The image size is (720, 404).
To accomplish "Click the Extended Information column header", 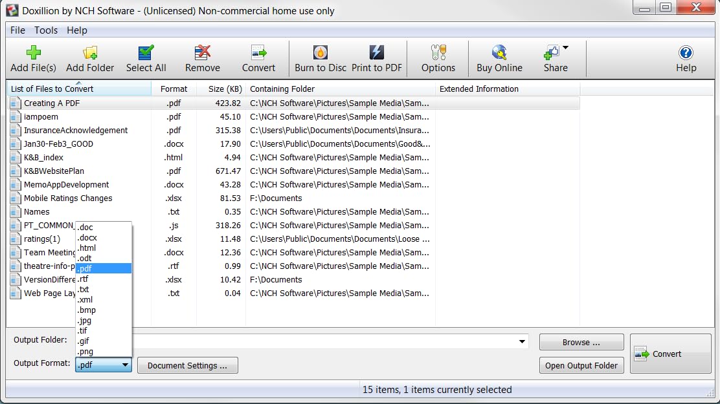I will (508, 89).
